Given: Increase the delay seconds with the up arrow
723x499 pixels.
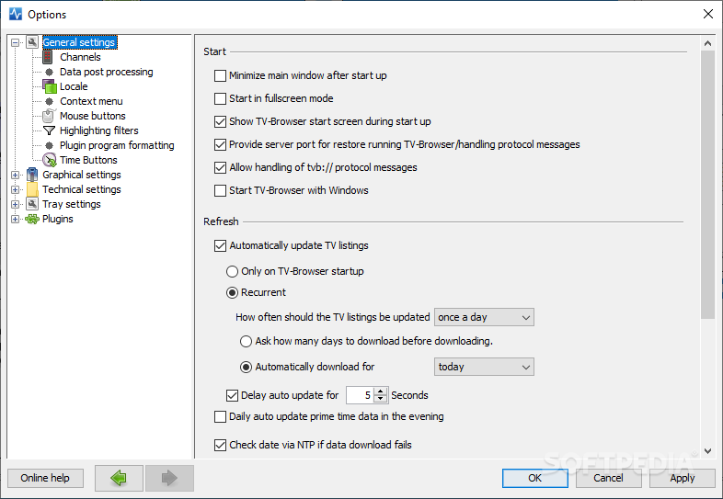Looking at the screenshot, I should point(381,391).
